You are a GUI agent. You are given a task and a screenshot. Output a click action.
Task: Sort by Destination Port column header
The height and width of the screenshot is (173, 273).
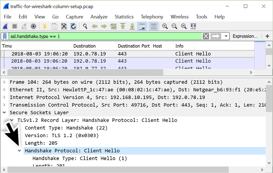134,46
